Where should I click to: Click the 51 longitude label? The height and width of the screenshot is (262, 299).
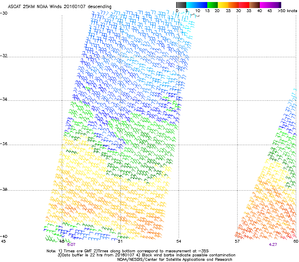pos(120,241)
